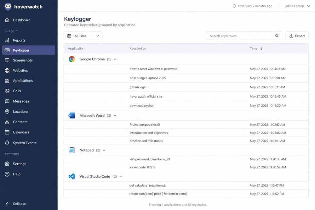Select the 'best budget laptops 2025' entry
Screen dimensions: 315x210
186,78
